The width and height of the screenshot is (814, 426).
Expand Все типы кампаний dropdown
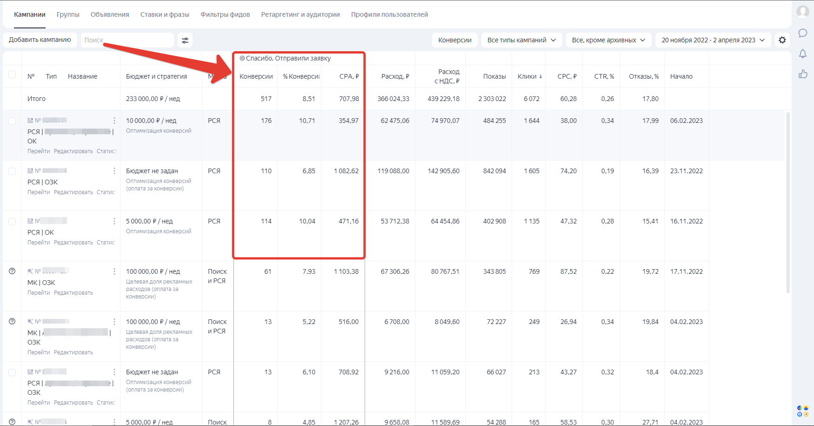tap(521, 40)
